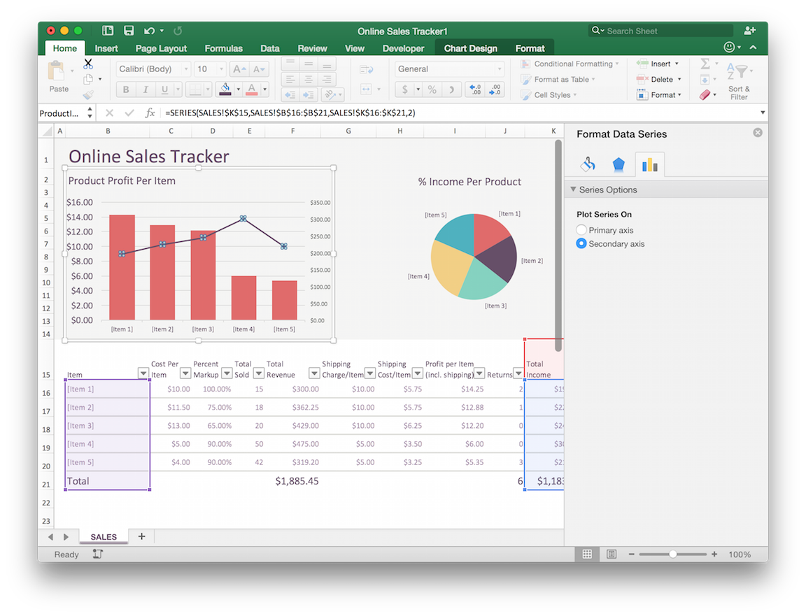Image resolution: width=806 pixels, height=616 pixels.
Task: Click the Clear eraser icon
Action: (705, 95)
